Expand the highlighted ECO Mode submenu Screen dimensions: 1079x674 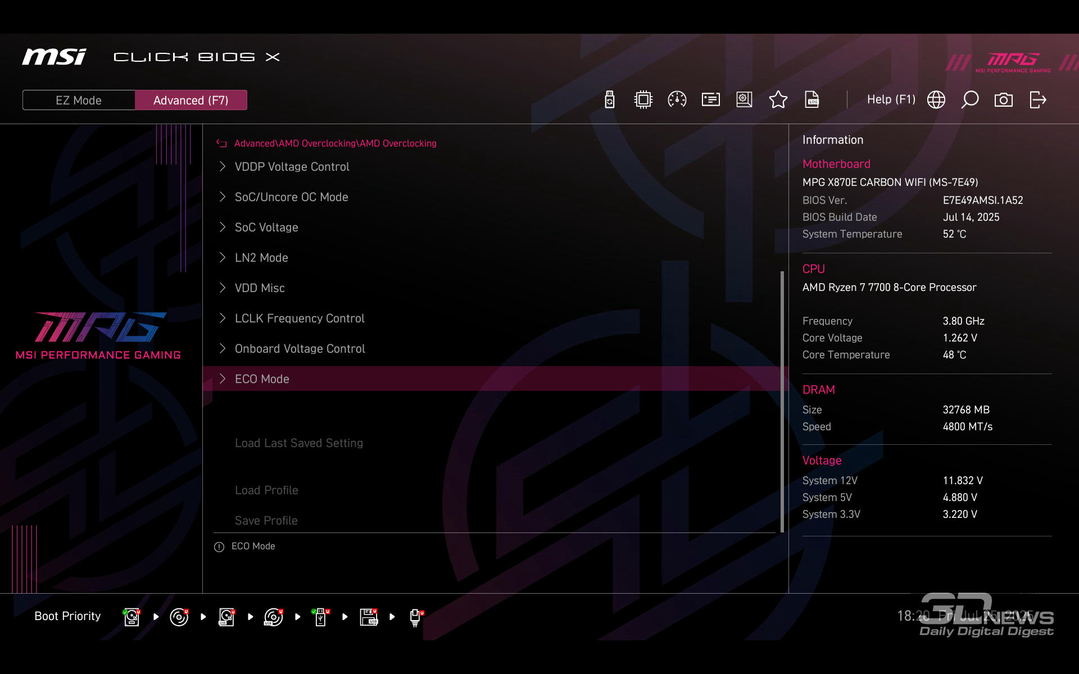click(x=495, y=379)
